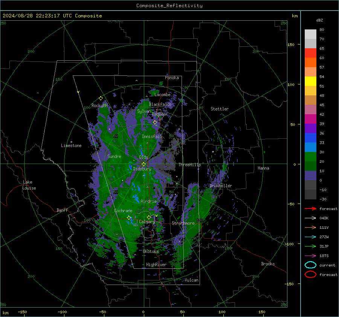Click the Sundre town label
339x317 pixels.
pyautogui.click(x=114, y=156)
